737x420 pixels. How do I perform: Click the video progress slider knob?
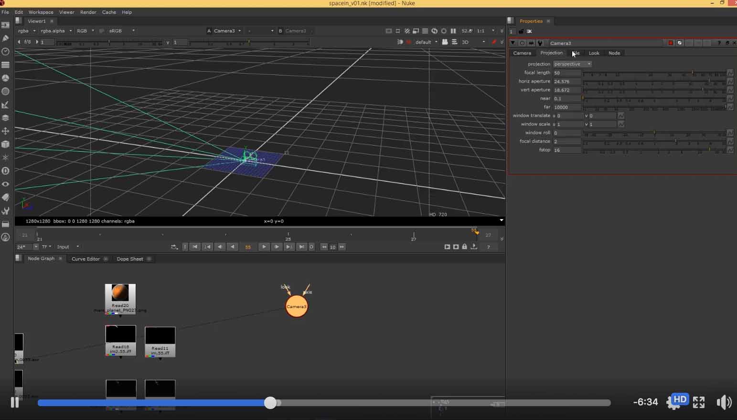[x=270, y=403]
